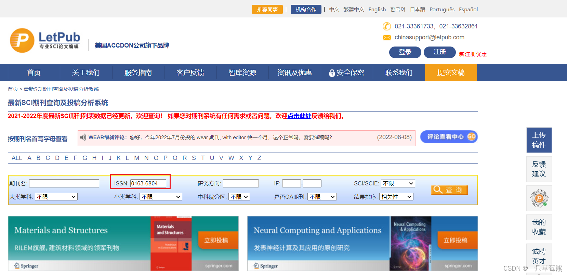Click the Materials and Structures journal cover
567x275 pixels.
[171, 244]
